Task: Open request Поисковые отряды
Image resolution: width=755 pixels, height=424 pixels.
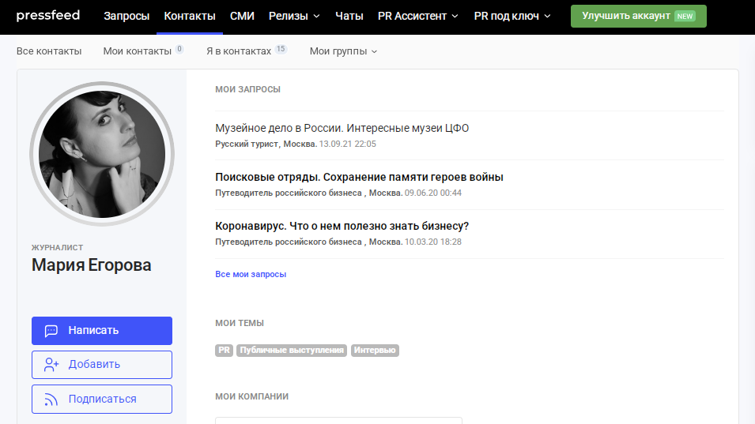Action: (359, 177)
